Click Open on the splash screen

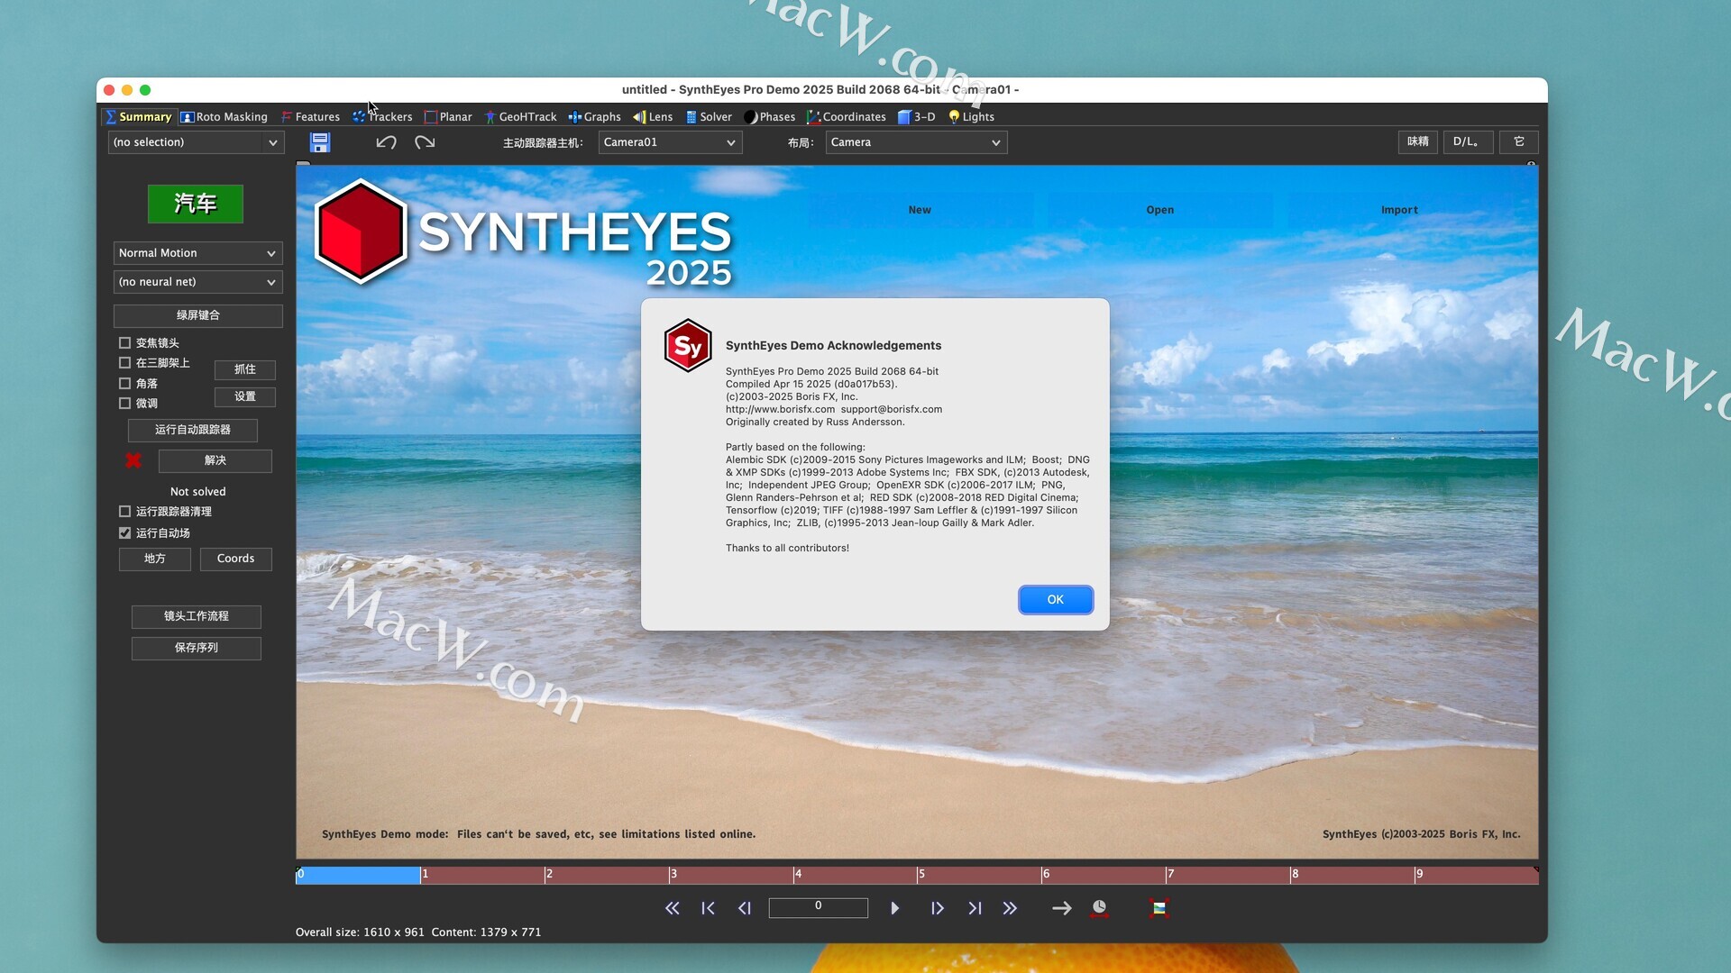(x=1160, y=210)
